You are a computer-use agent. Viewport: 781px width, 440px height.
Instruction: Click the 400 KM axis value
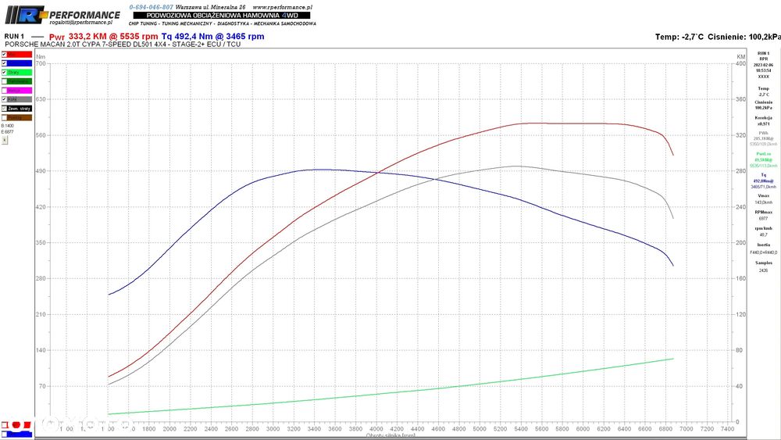741,64
